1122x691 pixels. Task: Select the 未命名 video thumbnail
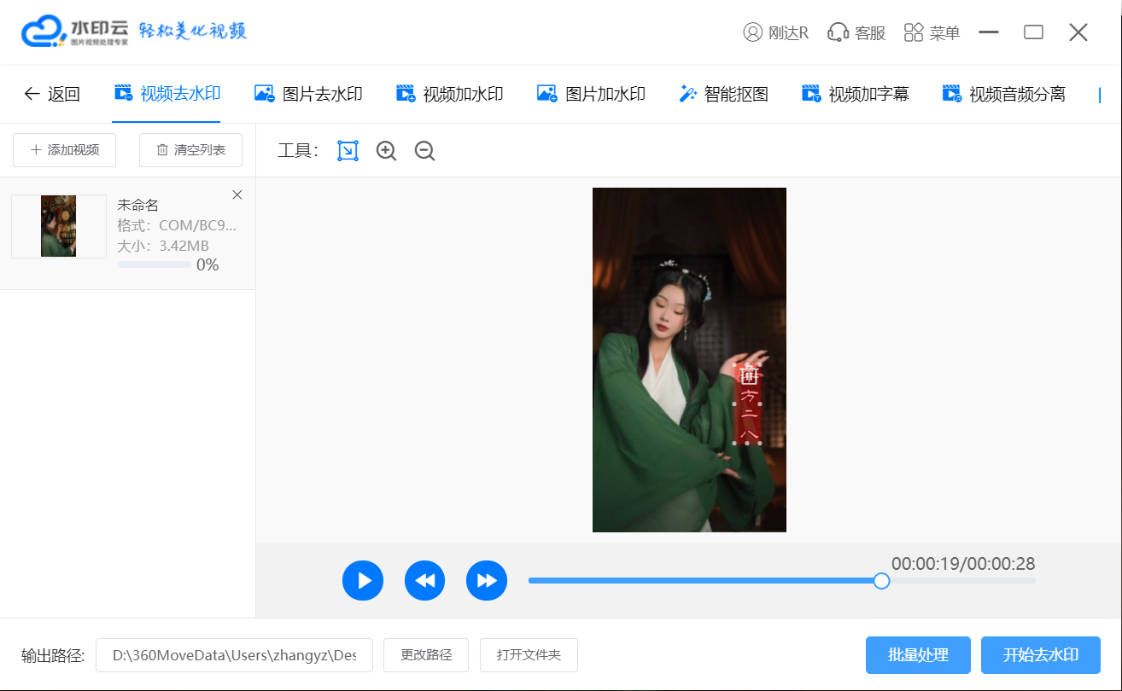[x=58, y=226]
